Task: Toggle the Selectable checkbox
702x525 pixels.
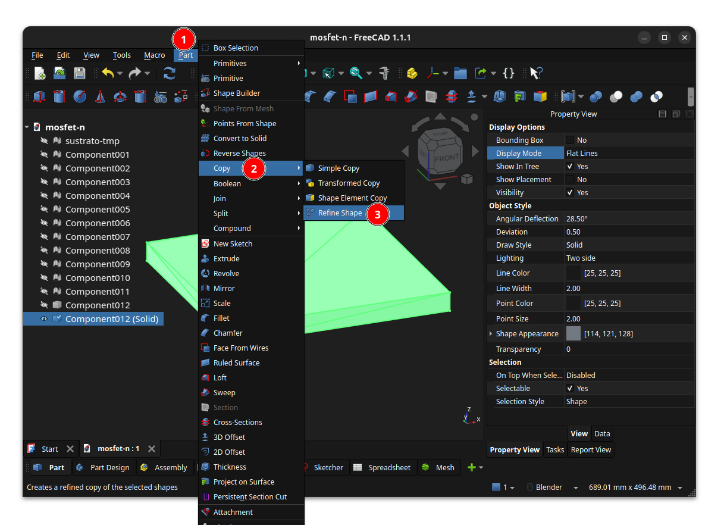Action: (570, 388)
